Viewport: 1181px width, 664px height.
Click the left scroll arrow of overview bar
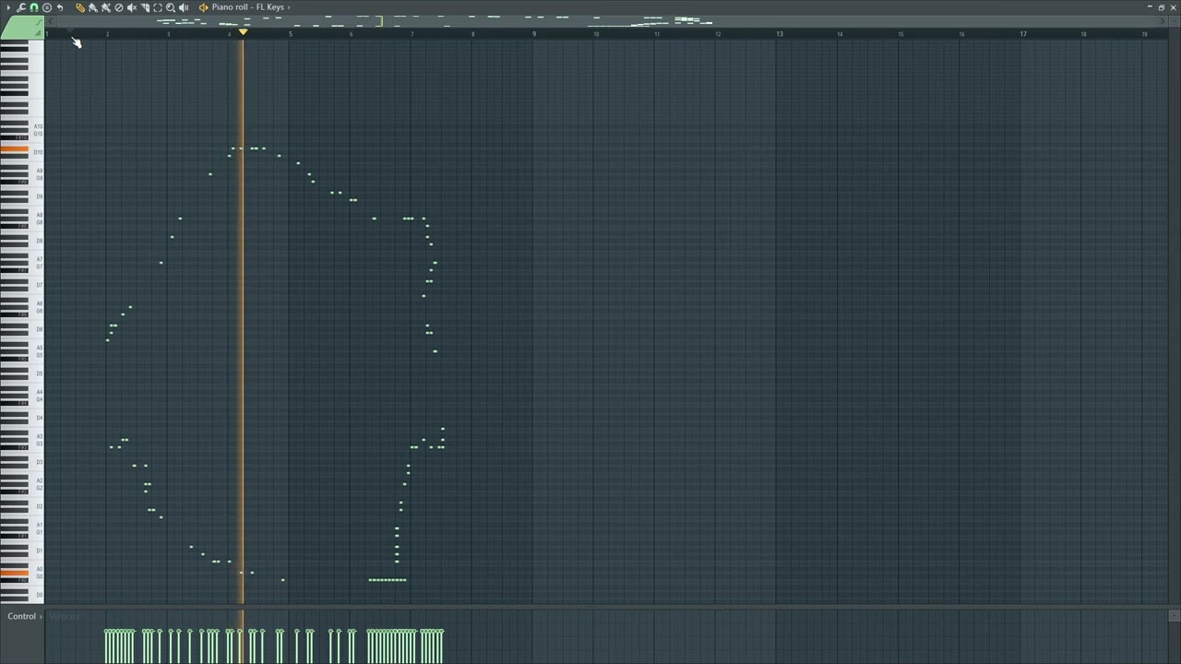pos(50,21)
